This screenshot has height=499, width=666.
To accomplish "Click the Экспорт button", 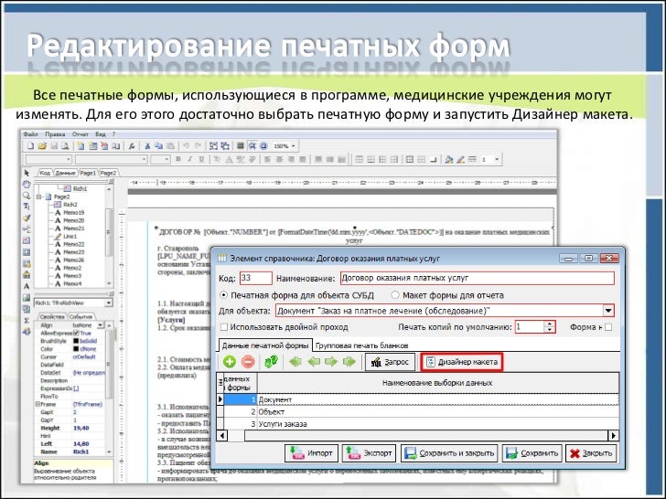I will coord(369,453).
